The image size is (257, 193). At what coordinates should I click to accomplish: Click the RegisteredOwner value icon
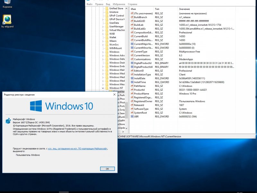tap(132, 101)
